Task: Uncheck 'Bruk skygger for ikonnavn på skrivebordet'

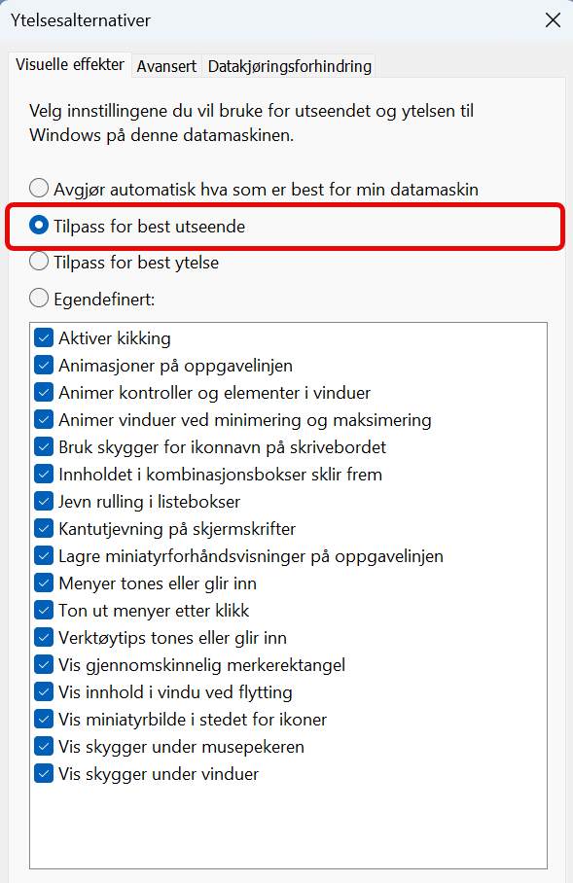Action: [44, 447]
